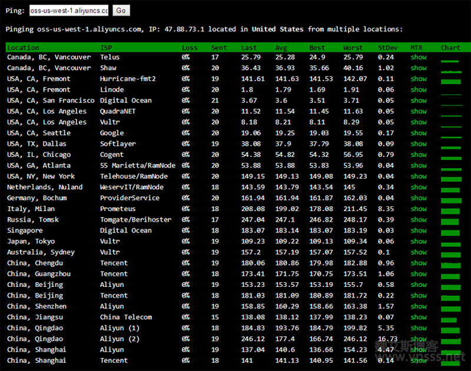471x371 pixels.
Task: Select best value 1.69 for Linode
Action: pos(317,89)
